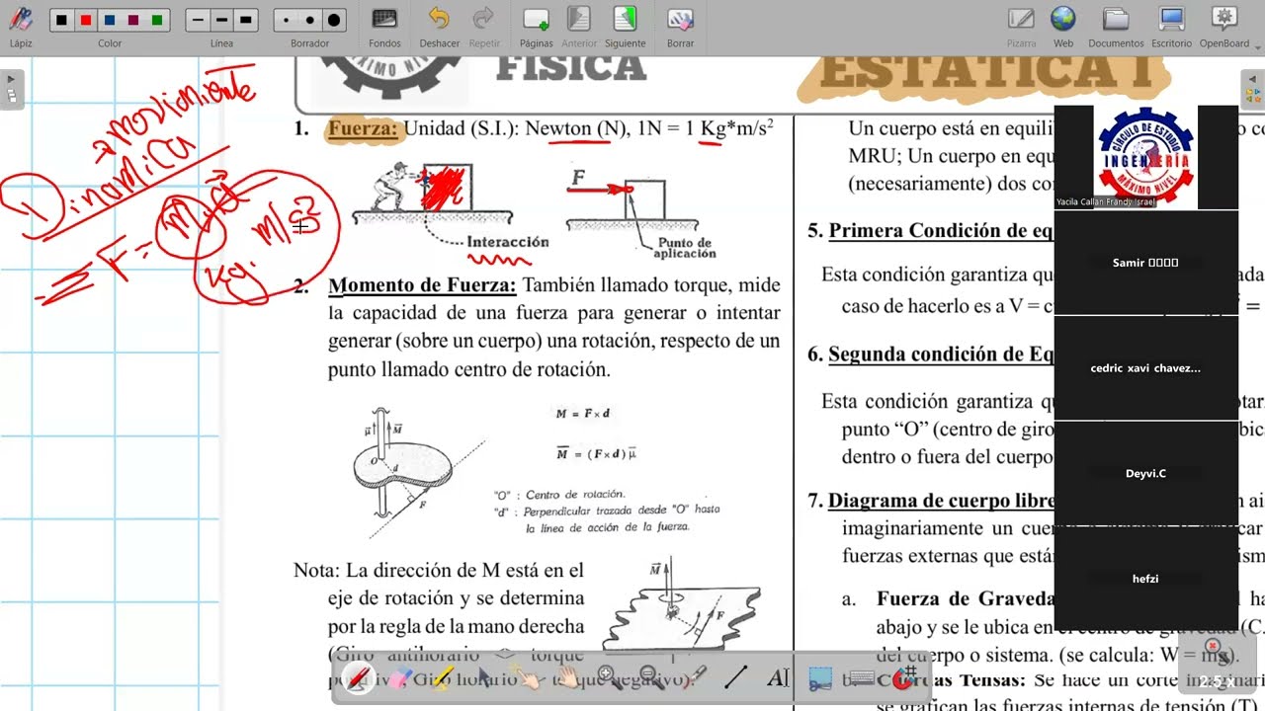Activate the zoom in magnifier
The width and height of the screenshot is (1265, 711).
[609, 678]
